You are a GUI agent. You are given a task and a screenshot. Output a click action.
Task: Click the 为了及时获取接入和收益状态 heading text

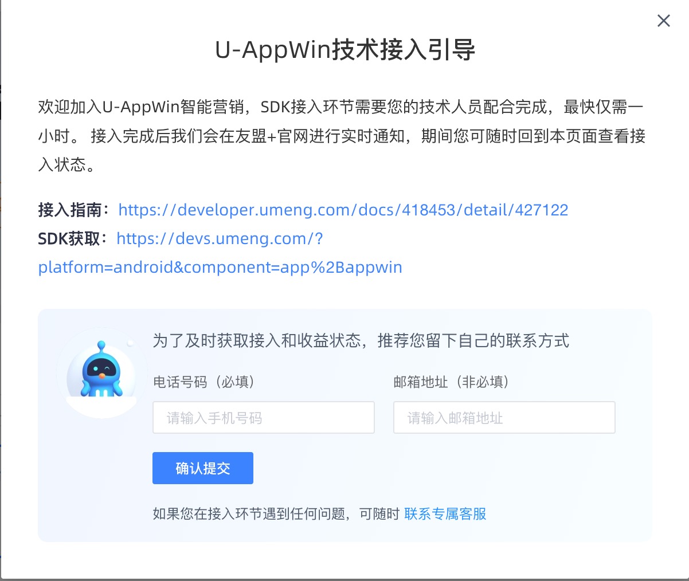coord(361,341)
